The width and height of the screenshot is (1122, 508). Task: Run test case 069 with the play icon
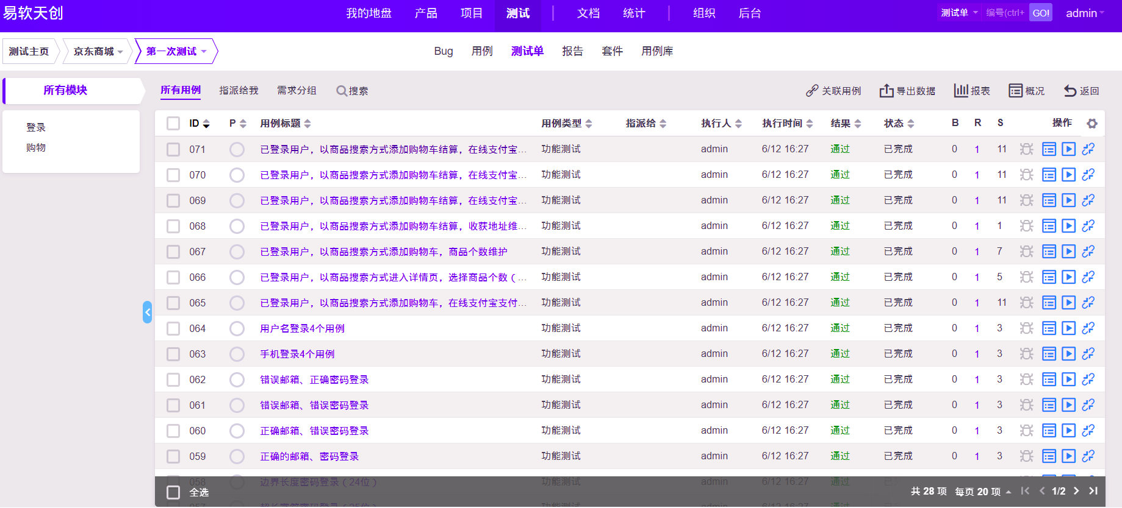pos(1068,200)
